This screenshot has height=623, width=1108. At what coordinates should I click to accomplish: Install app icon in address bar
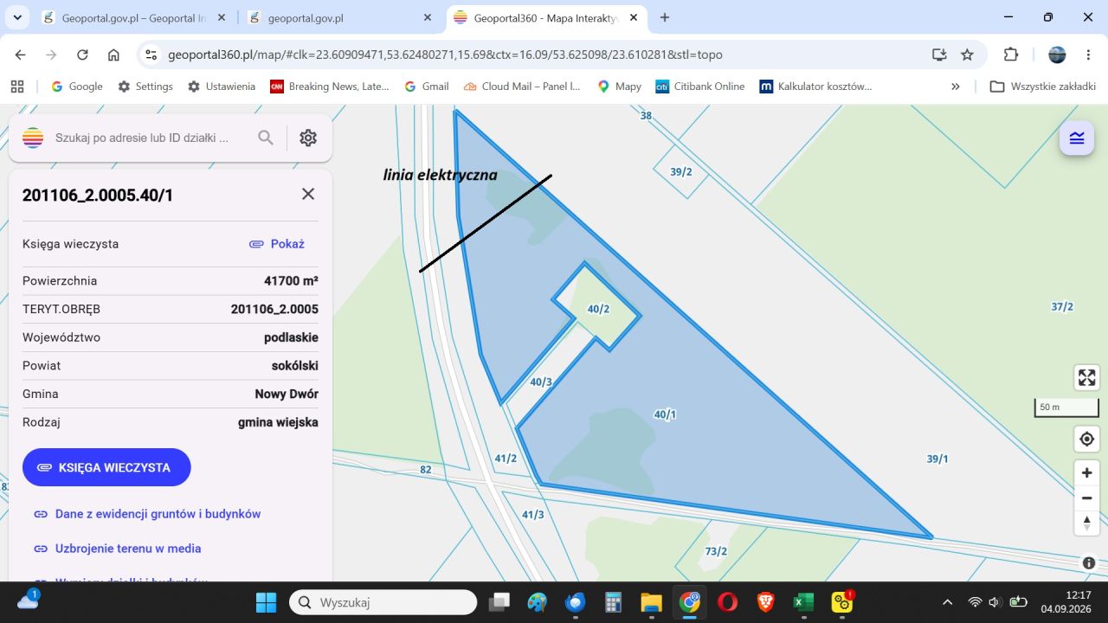point(939,55)
